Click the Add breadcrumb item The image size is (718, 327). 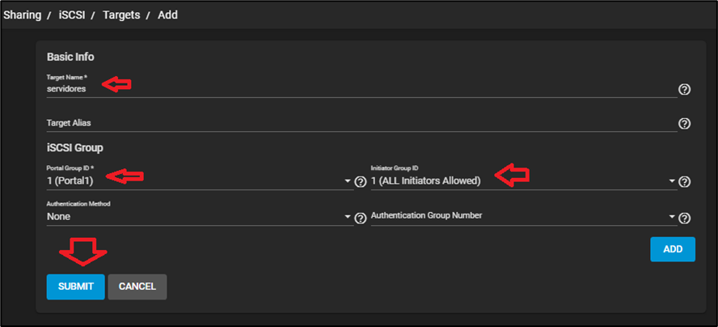167,15
